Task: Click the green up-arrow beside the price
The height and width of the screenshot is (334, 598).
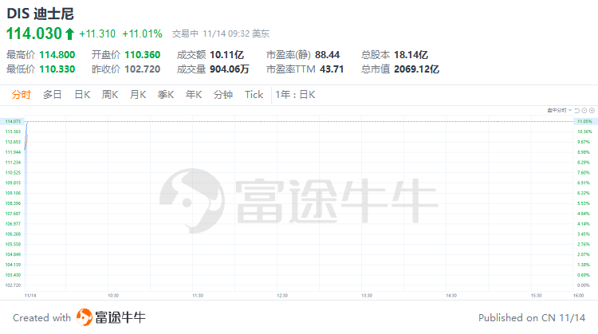Action: point(70,33)
